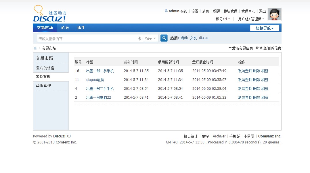The image size is (310, 173).
Task: Click inside the search input field
Action: (x=86, y=38)
